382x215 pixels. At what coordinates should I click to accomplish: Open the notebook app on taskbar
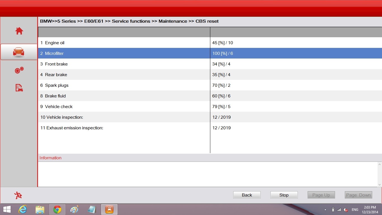[x=92, y=209]
